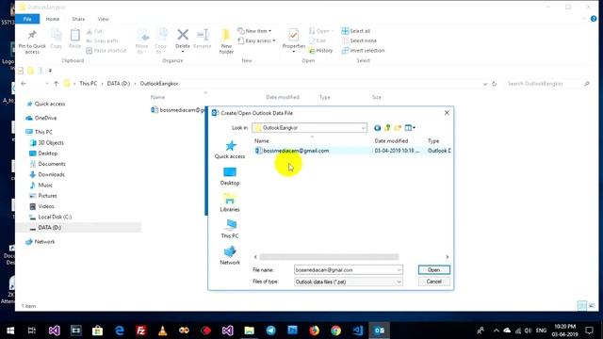The height and width of the screenshot is (339, 603).
Task: Click the dialog scrollbar right arrow
Action: coord(447,257)
